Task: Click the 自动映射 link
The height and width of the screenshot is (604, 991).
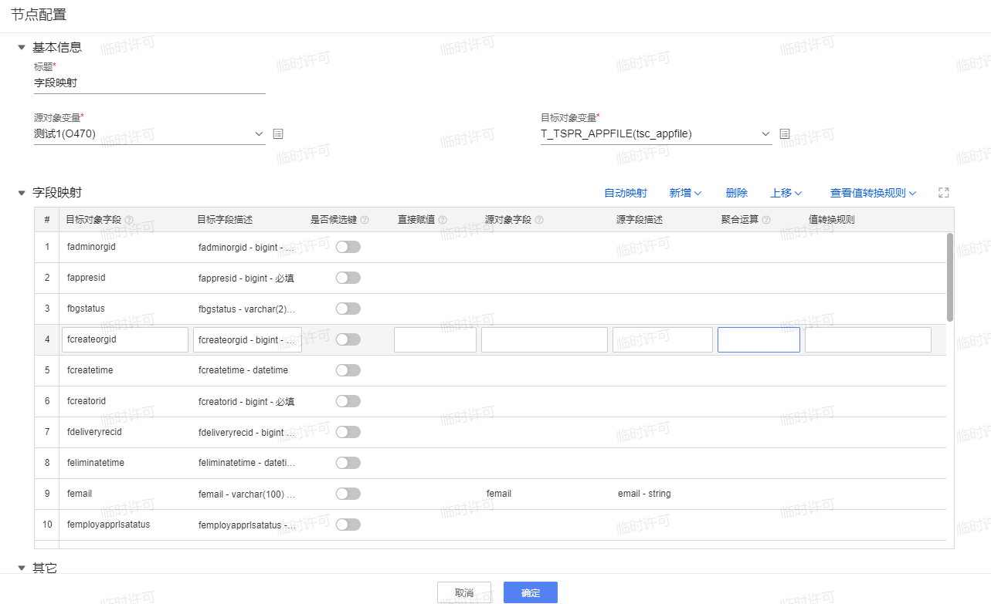Action: tap(626, 193)
